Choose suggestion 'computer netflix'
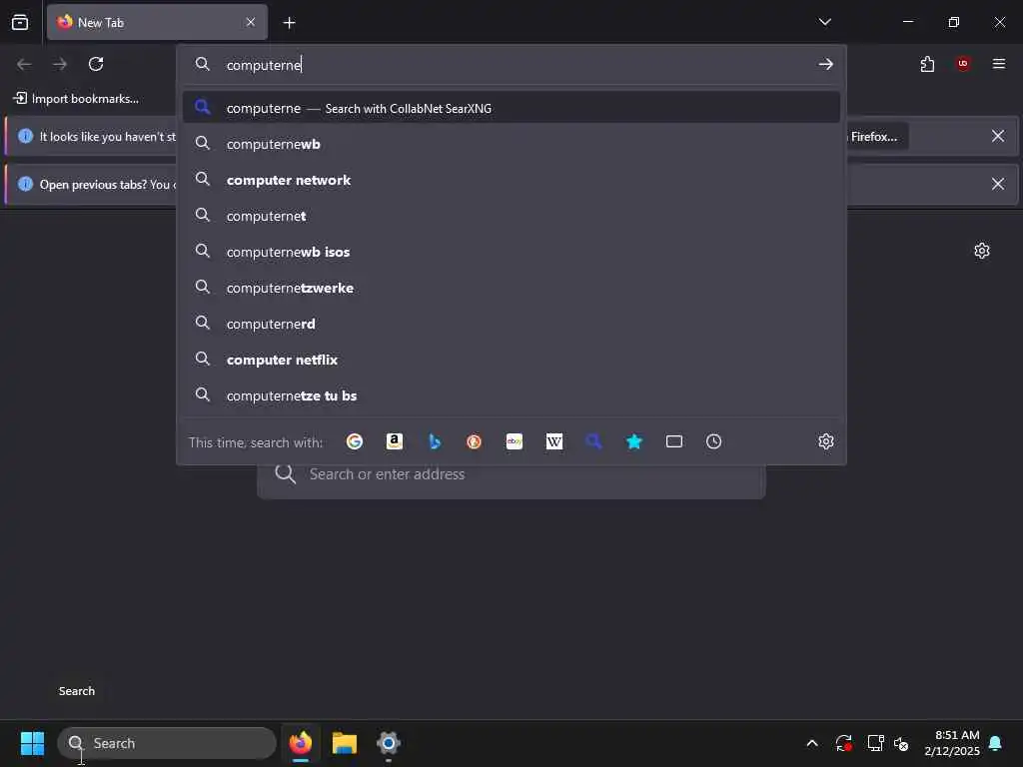The image size is (1023, 767). click(x=511, y=360)
